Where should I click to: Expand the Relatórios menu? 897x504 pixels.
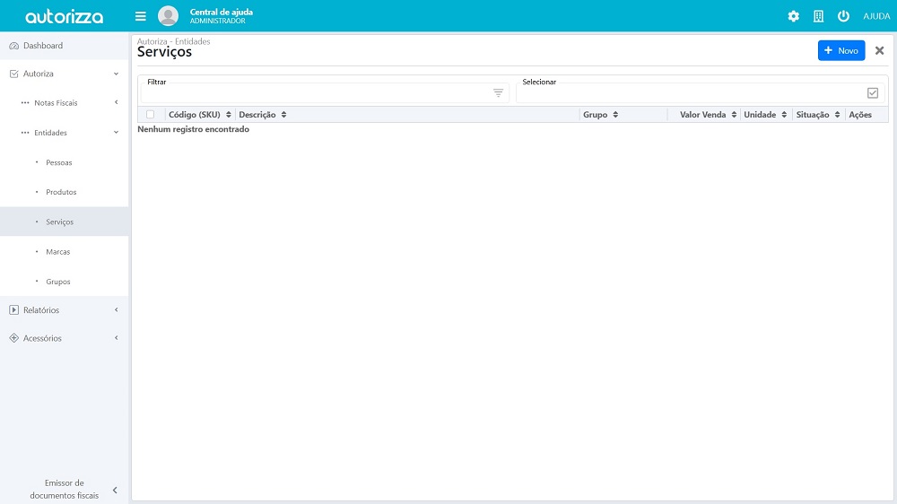coord(116,310)
